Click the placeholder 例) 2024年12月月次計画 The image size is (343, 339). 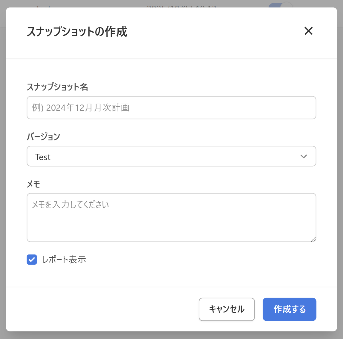tap(81, 108)
